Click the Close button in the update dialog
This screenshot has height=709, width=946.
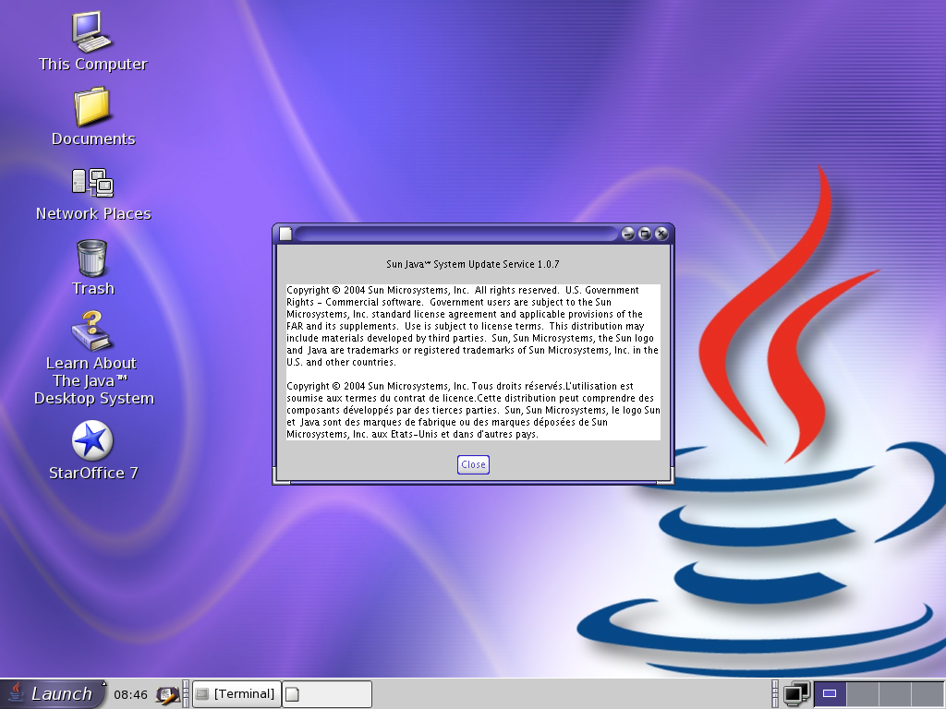[473, 464]
